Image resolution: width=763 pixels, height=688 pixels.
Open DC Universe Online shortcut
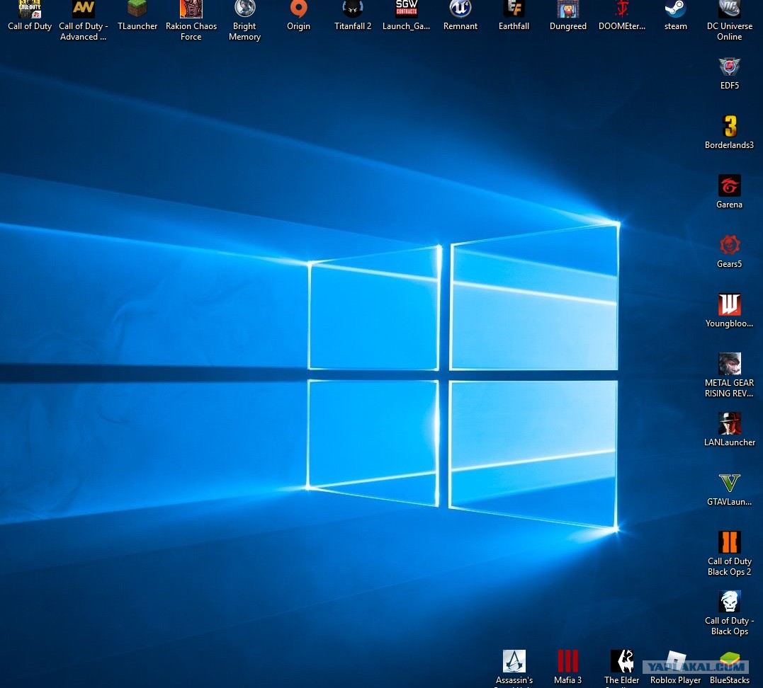pyautogui.click(x=730, y=21)
